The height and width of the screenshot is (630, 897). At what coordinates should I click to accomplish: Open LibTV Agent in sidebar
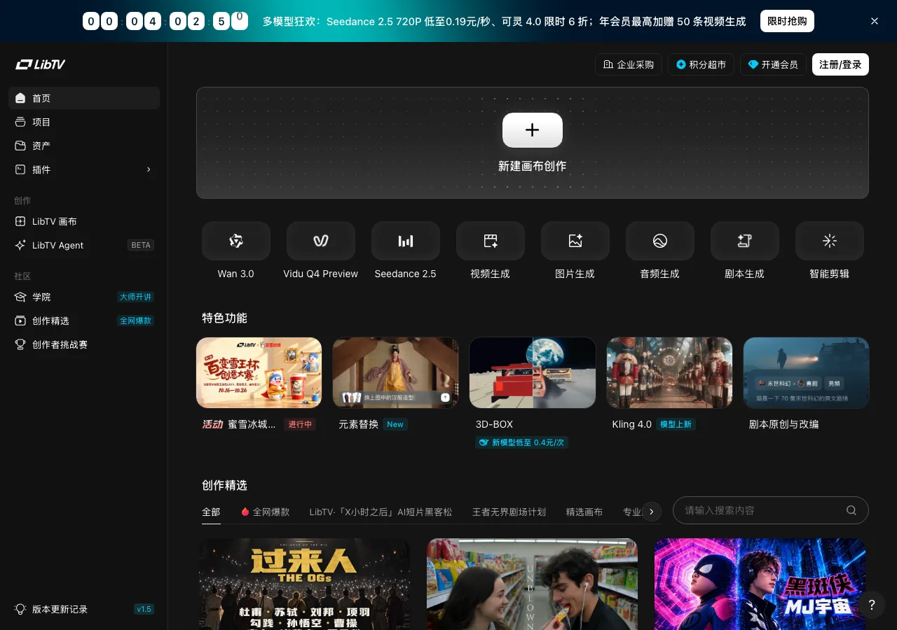click(x=84, y=245)
